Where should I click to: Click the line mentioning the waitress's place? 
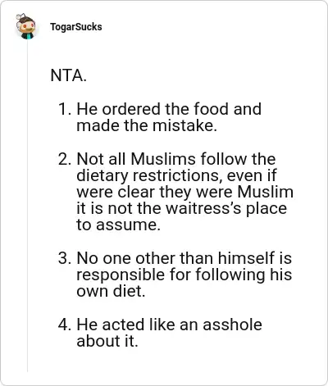tap(182, 208)
